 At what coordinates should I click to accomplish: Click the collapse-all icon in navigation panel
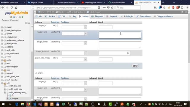[26, 23]
